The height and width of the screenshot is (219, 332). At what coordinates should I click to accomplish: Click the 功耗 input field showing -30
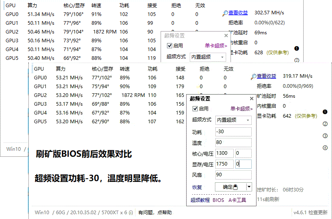coord(233,132)
